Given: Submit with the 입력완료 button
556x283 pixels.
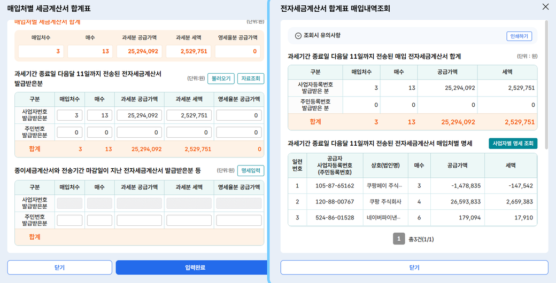Looking at the screenshot, I should pyautogui.click(x=191, y=268).
